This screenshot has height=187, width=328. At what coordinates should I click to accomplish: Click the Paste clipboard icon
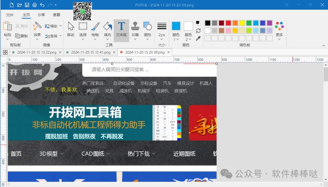[x=8, y=27]
